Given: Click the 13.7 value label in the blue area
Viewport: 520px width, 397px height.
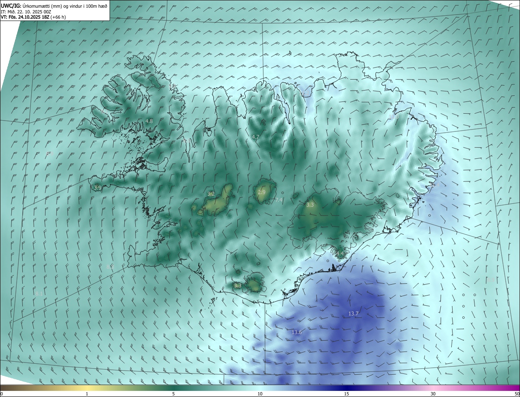Looking at the screenshot, I should [353, 313].
